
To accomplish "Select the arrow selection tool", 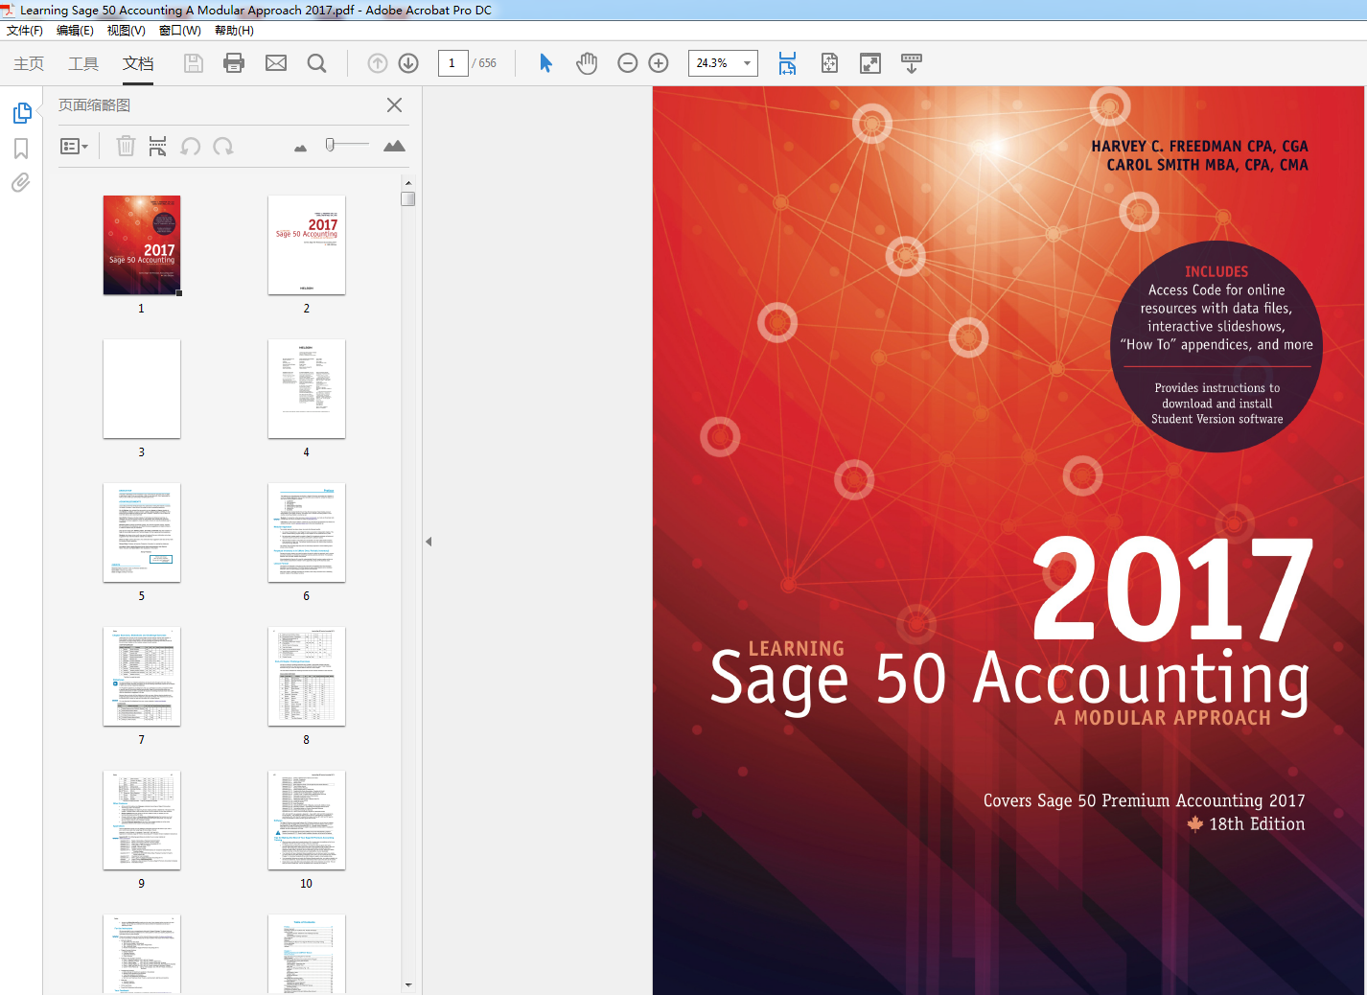I will click(545, 63).
